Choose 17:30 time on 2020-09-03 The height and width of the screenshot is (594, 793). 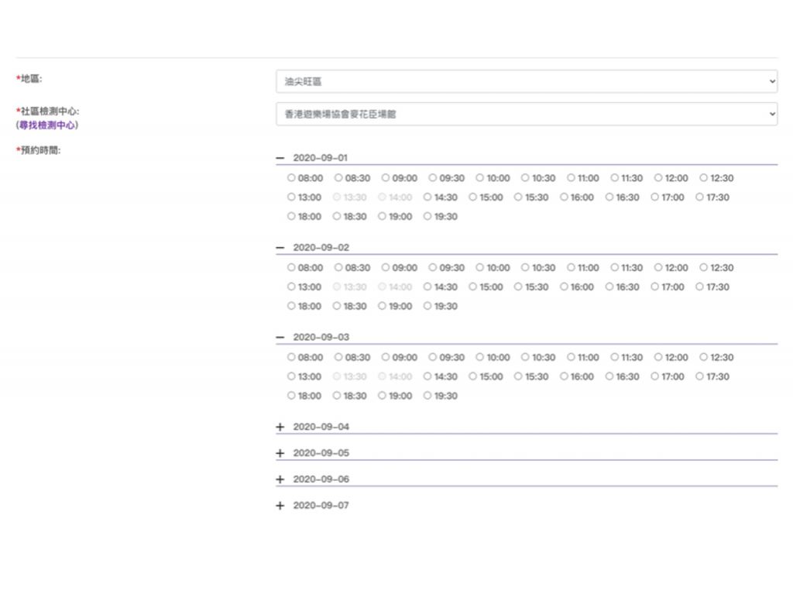700,377
